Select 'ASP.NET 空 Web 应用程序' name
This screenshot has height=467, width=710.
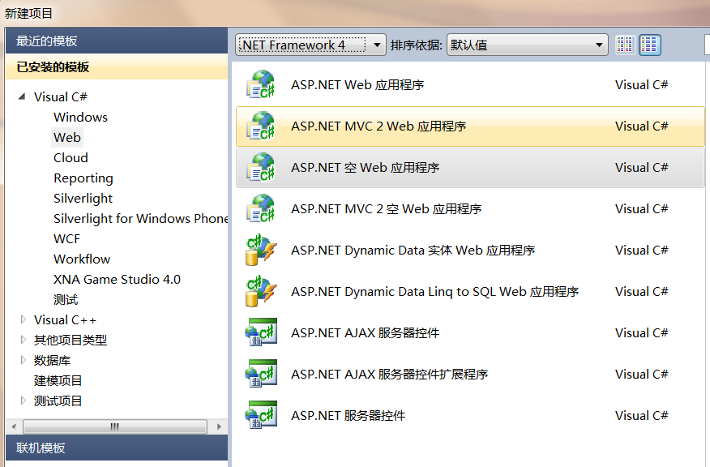365,168
